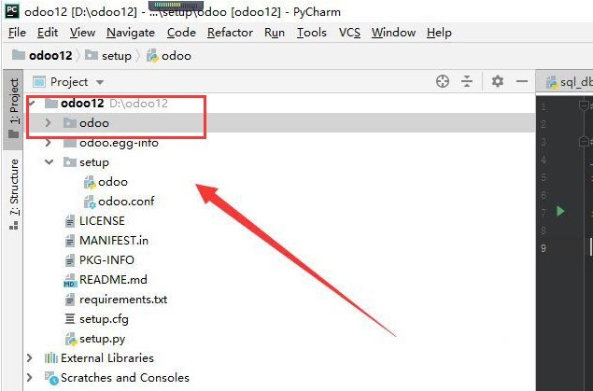Expand the odoo folder
Viewport: 593px width, 391px height.
(x=48, y=123)
